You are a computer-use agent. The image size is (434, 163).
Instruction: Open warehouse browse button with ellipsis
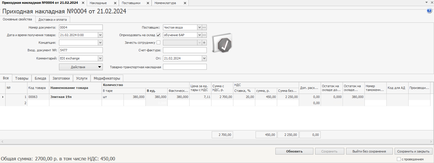(204, 35)
